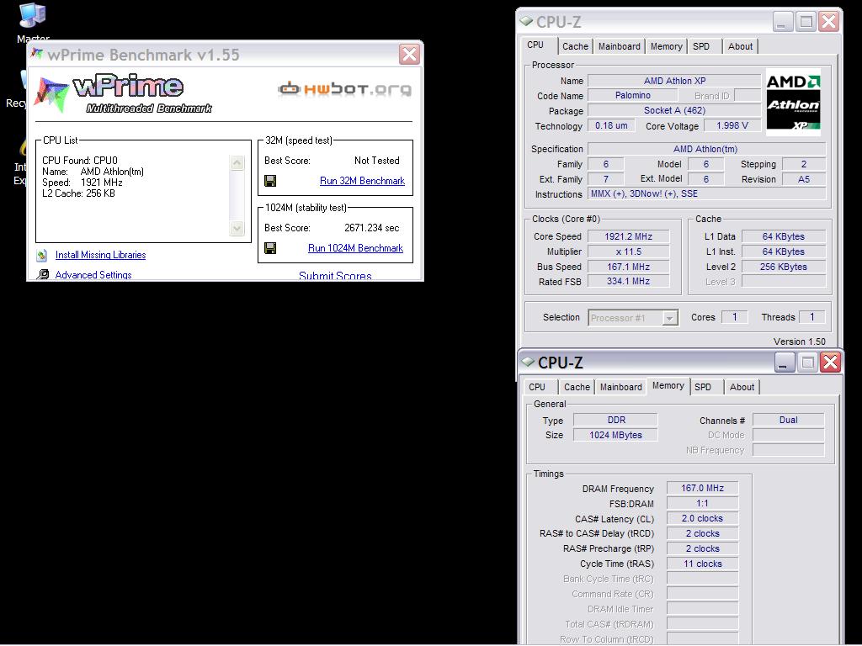Click the DRAM Frequency 167.0 MHz field
Viewport: 862px width, 646px height.
coord(702,489)
